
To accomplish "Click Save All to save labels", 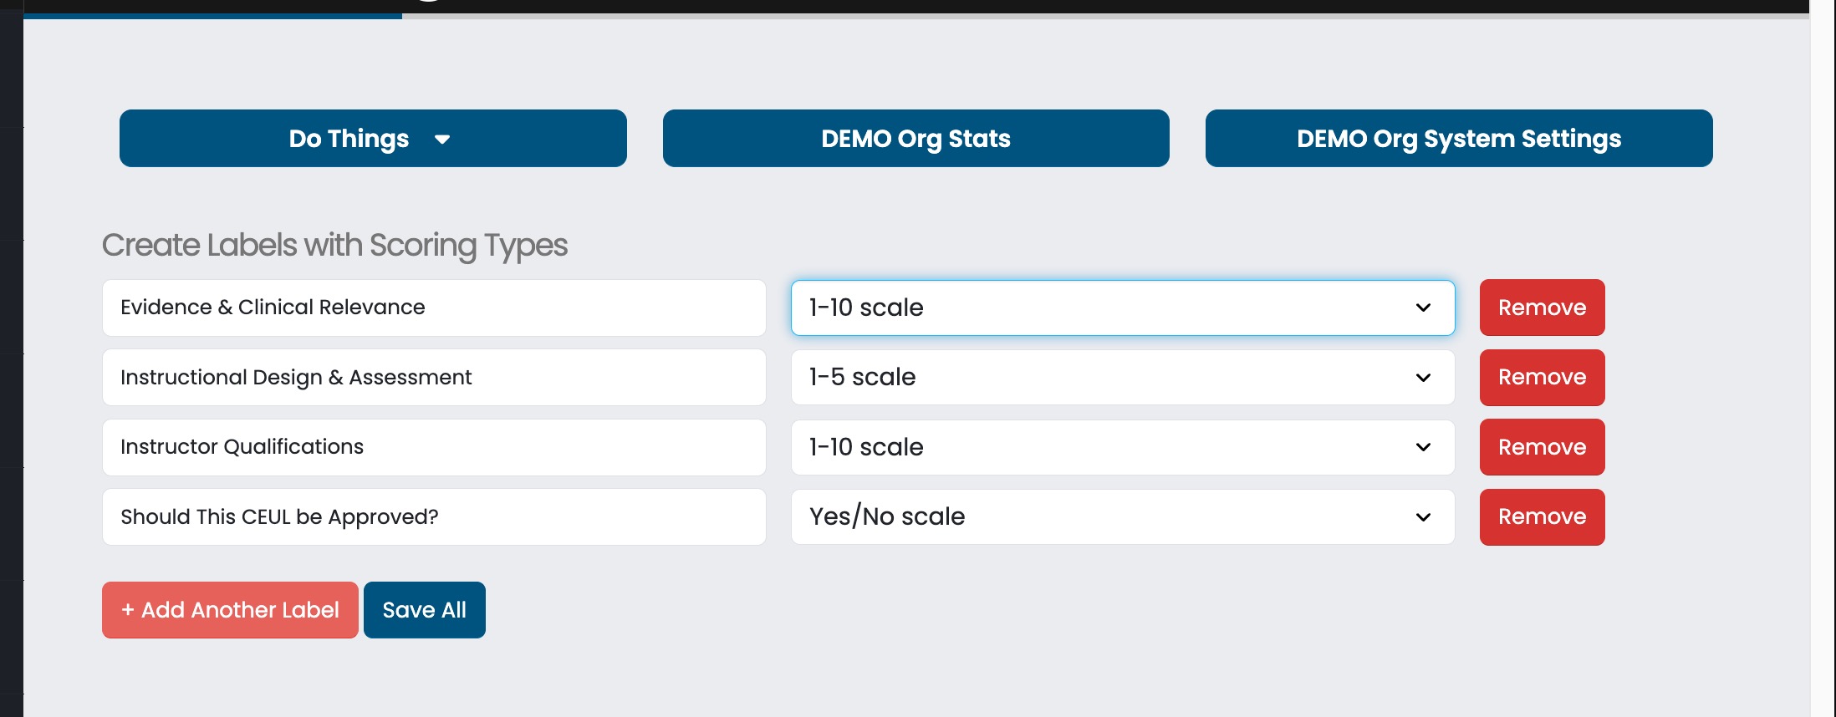I will (x=424, y=610).
